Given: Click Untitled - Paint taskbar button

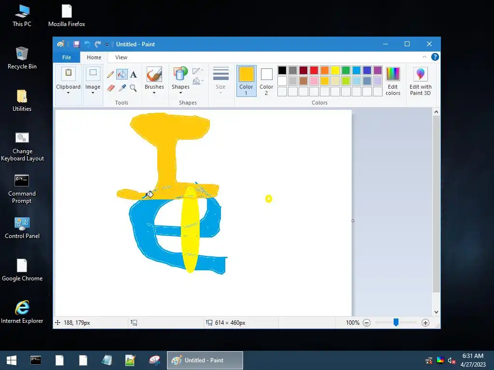Looking at the screenshot, I should (205, 360).
